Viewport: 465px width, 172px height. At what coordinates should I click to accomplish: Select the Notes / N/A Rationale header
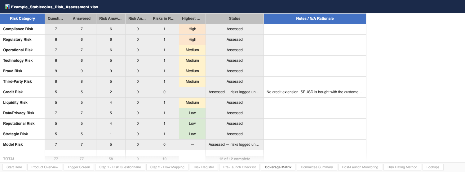click(315, 19)
